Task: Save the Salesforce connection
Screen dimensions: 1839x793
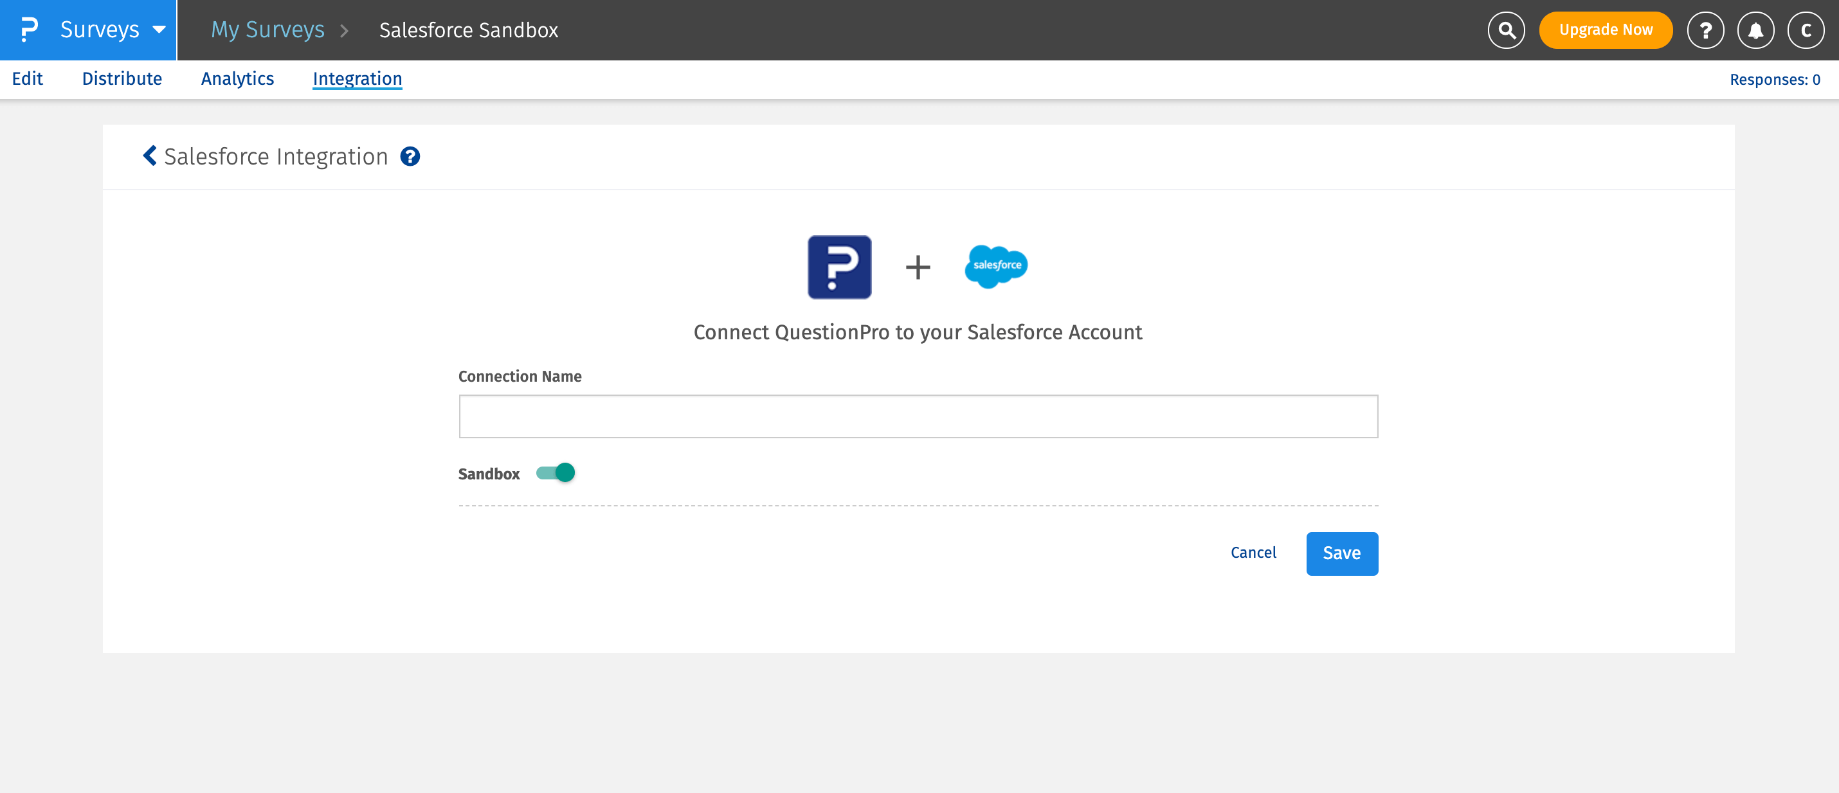Action: (1341, 553)
